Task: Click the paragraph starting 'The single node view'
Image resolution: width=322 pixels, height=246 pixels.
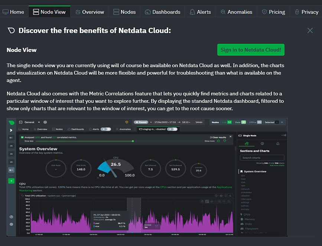Action: (145, 73)
